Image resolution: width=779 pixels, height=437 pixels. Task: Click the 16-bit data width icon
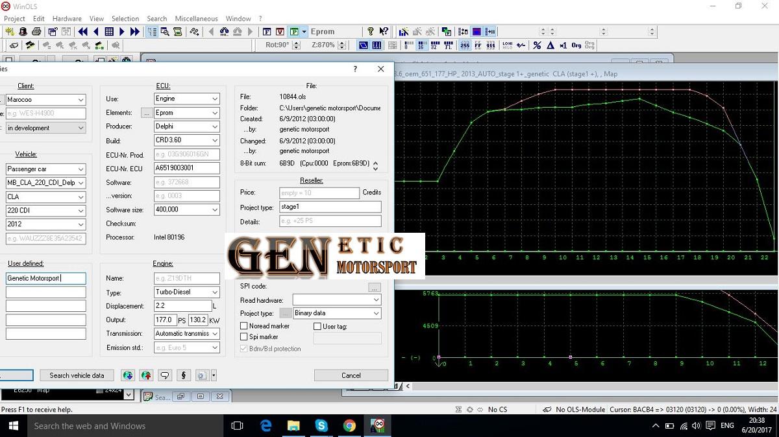point(421,45)
